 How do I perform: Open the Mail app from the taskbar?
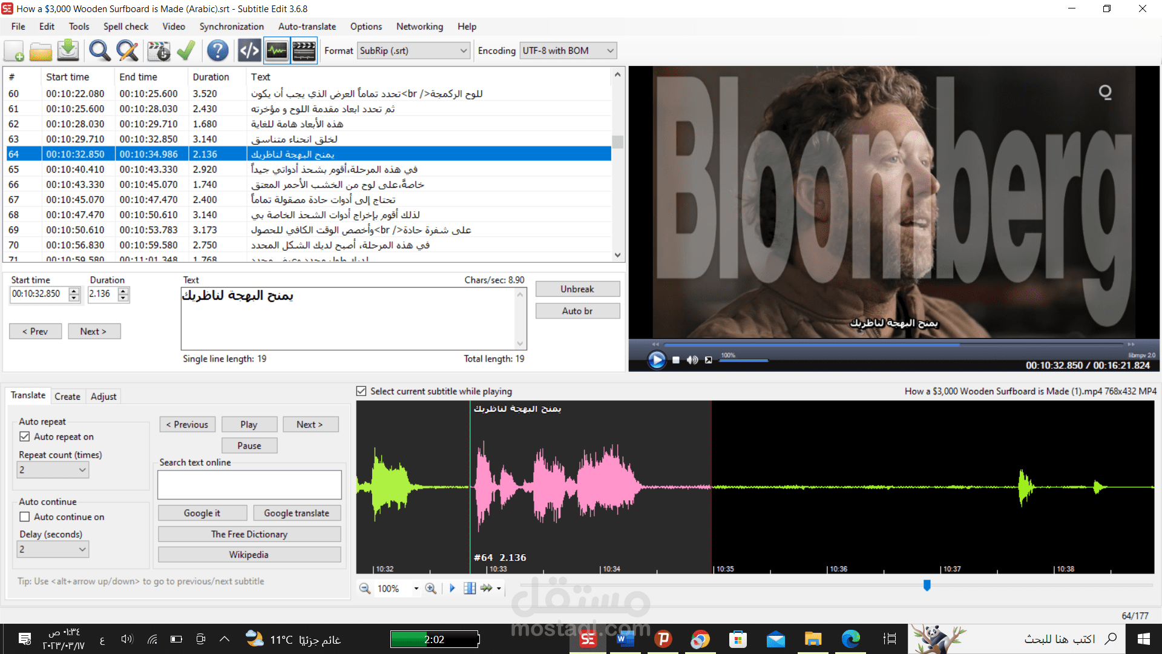(x=775, y=639)
